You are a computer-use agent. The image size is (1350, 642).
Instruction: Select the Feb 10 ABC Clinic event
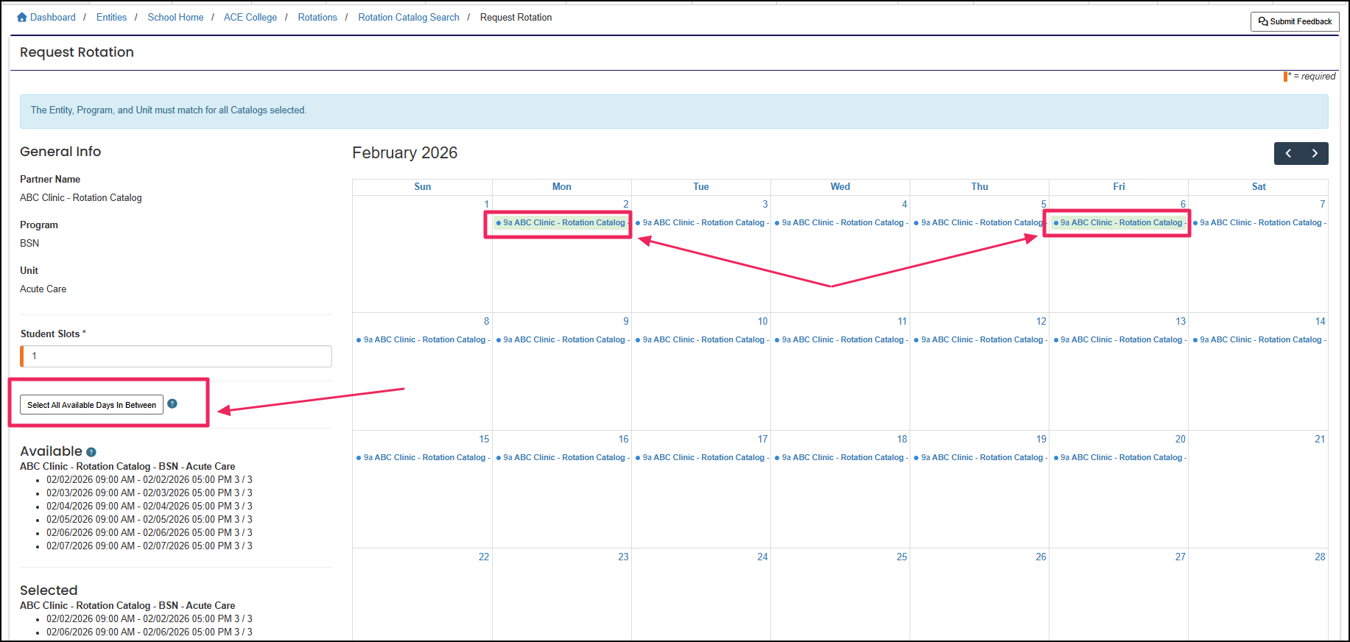click(701, 339)
